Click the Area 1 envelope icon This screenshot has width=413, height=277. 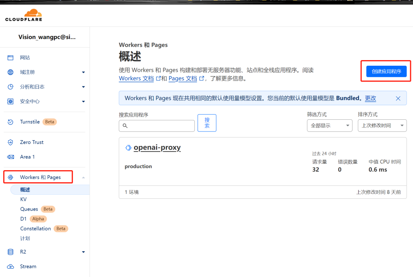[10, 157]
